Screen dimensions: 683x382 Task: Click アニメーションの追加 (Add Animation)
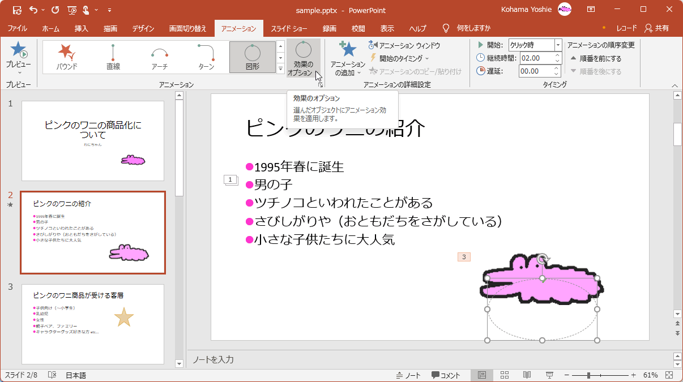pyautogui.click(x=347, y=57)
